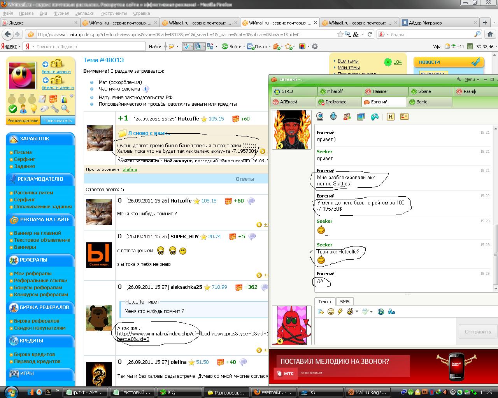Switch to Пользователь mode

[x=58, y=120]
